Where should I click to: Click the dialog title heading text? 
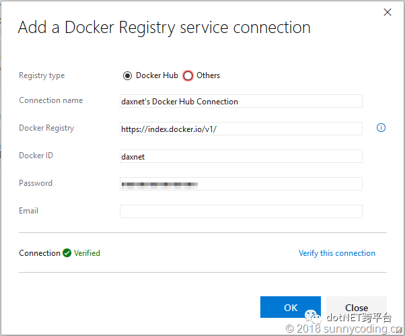164,28
